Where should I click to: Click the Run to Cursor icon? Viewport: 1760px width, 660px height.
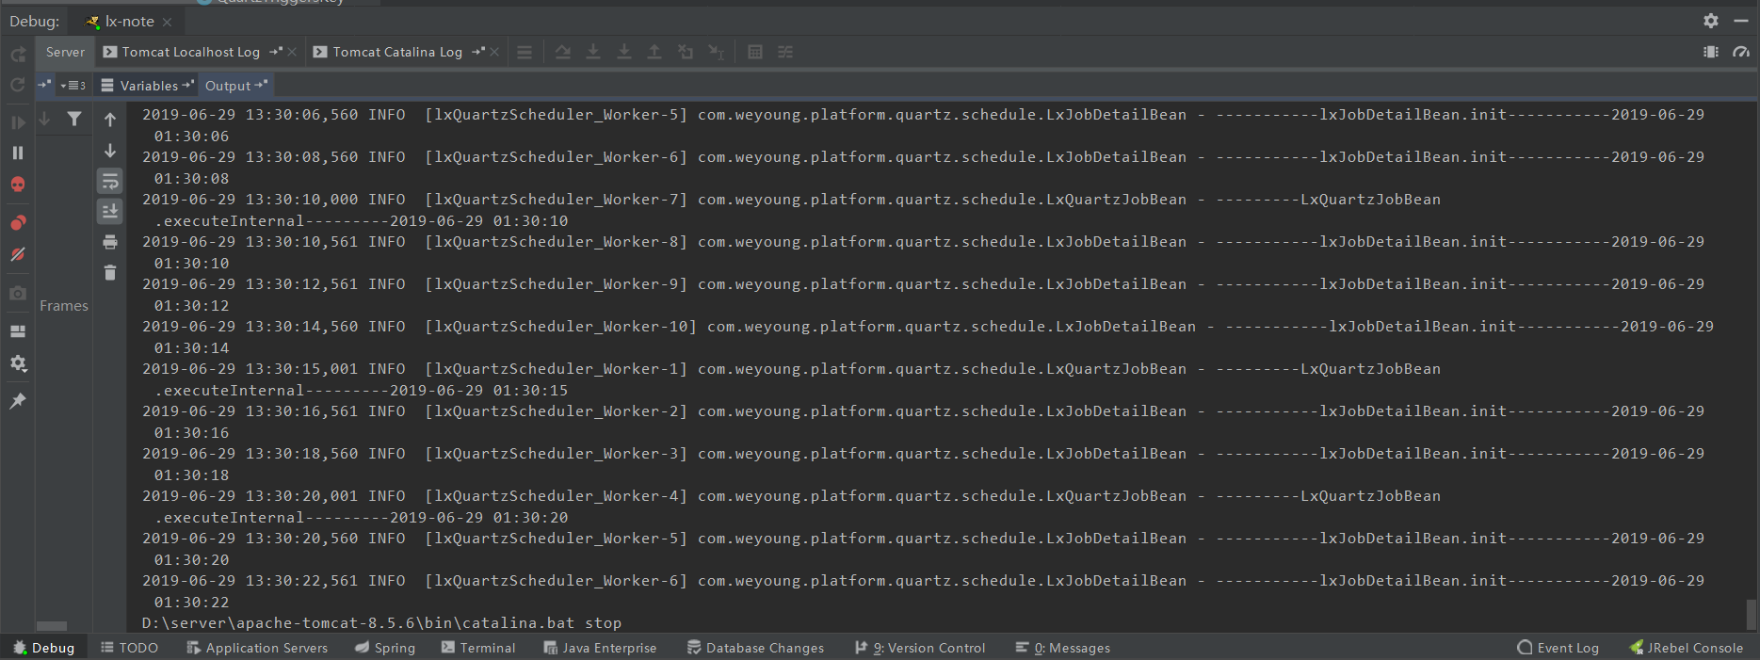pos(717,52)
